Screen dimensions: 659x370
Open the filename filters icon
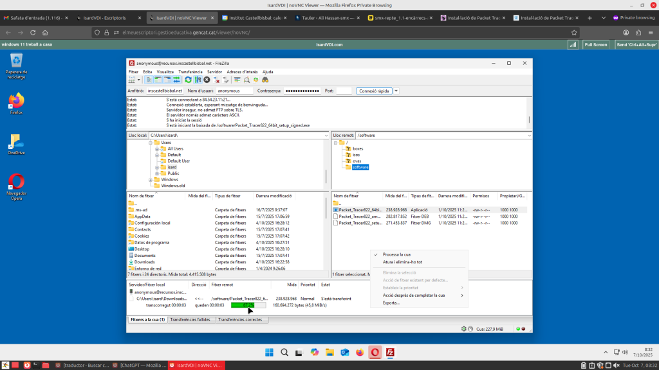tap(237, 80)
